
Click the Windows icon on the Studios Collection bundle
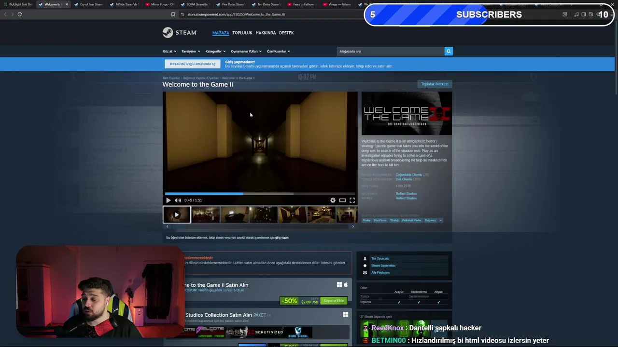pos(346,315)
